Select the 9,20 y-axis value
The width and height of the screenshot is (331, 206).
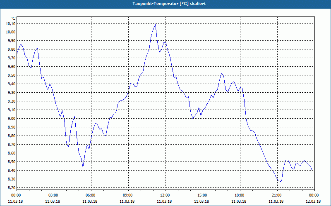click(12, 101)
